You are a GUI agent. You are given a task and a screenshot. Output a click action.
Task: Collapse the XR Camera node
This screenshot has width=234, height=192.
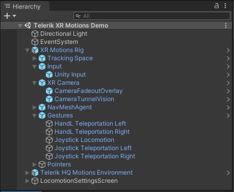click(34, 83)
